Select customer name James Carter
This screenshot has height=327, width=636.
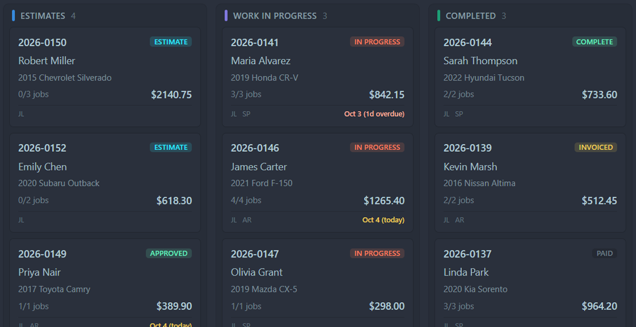point(259,167)
